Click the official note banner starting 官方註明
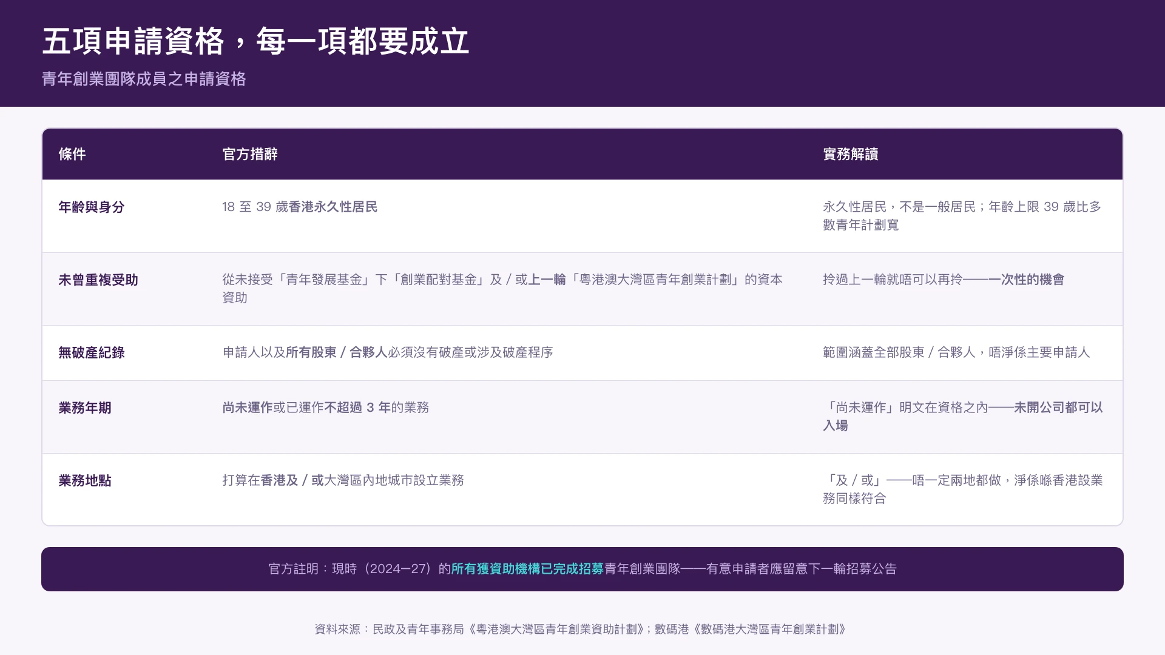This screenshot has height=655, width=1165. [582, 569]
